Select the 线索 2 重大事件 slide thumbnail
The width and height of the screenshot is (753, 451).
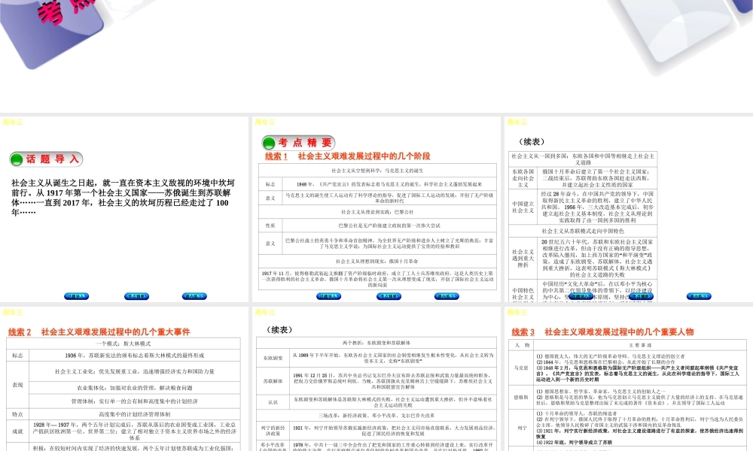click(124, 379)
